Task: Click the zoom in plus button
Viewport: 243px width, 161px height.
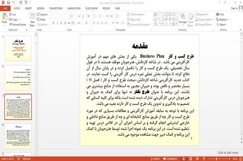Action: (229, 159)
